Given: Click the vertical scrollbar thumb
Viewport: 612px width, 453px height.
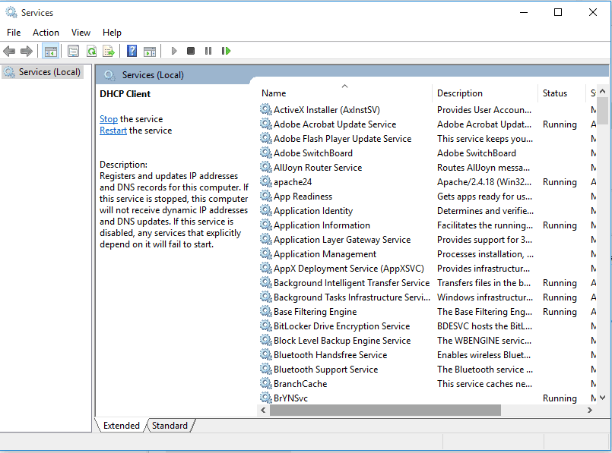Looking at the screenshot, I should coord(603,111).
